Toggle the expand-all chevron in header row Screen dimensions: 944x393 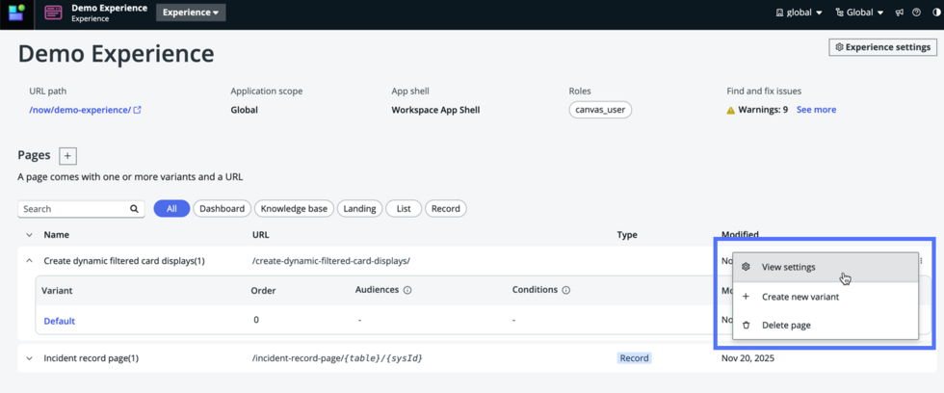click(29, 235)
